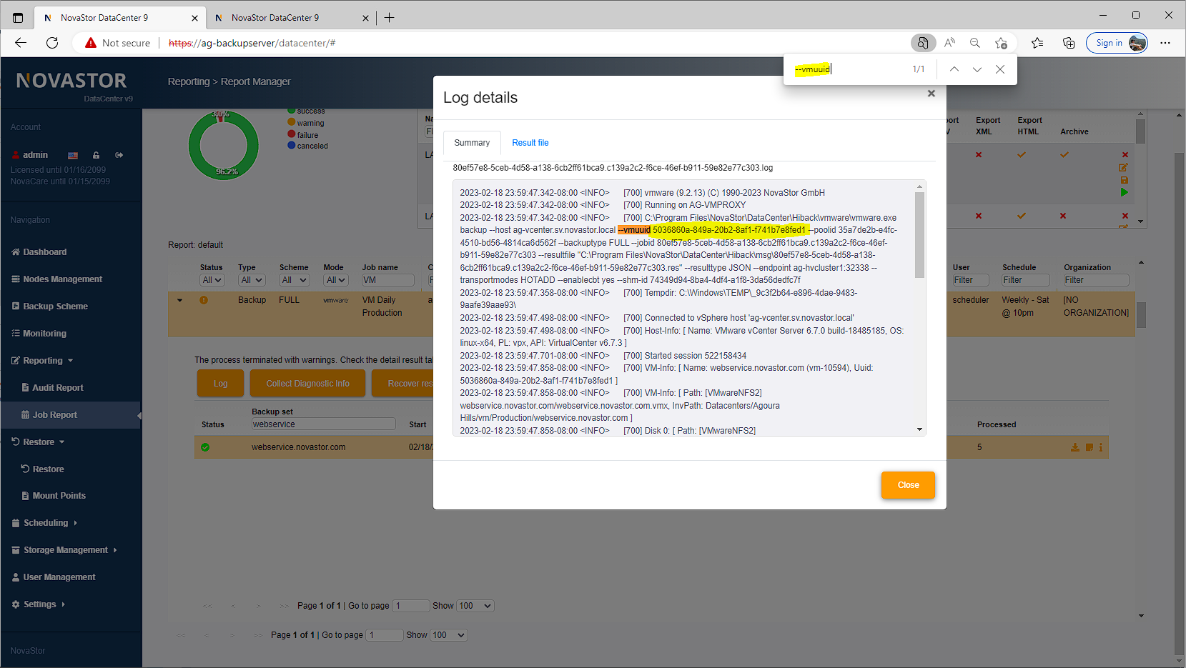1186x668 pixels.
Task: Close the find-on-page bar
Action: (1000, 69)
